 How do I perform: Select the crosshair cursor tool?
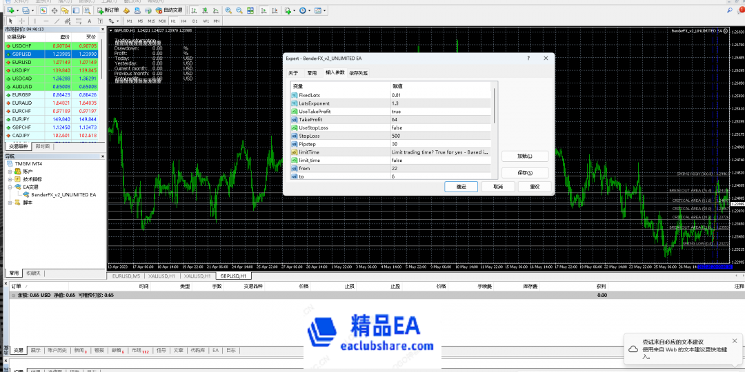(x=21, y=21)
